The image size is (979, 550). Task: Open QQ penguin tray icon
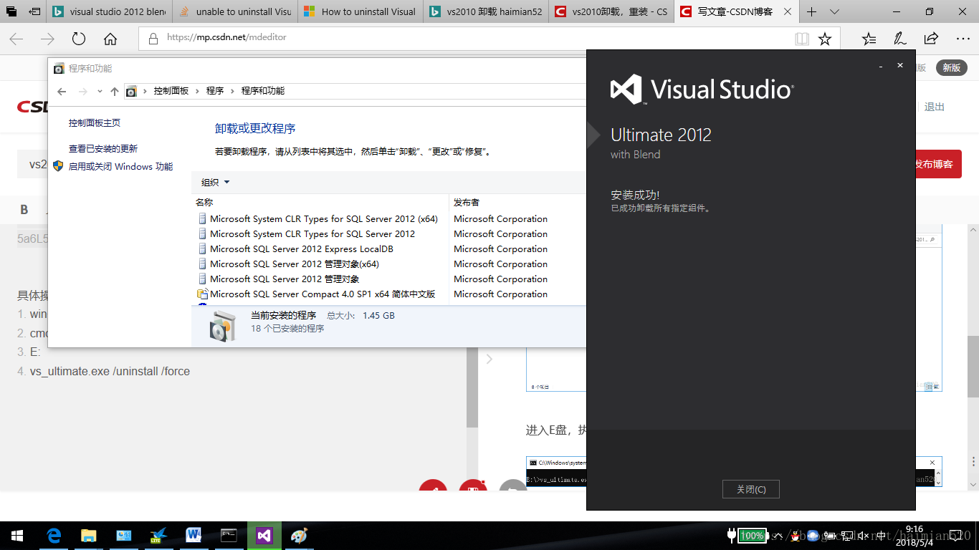[x=794, y=536]
